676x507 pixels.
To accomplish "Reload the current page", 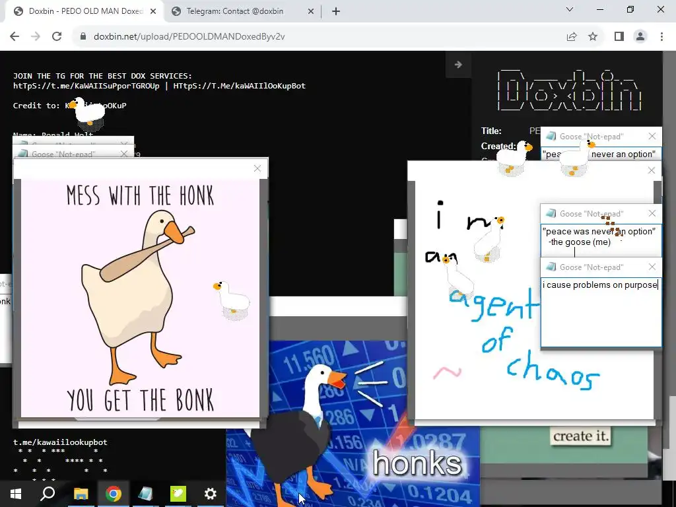I will point(57,37).
